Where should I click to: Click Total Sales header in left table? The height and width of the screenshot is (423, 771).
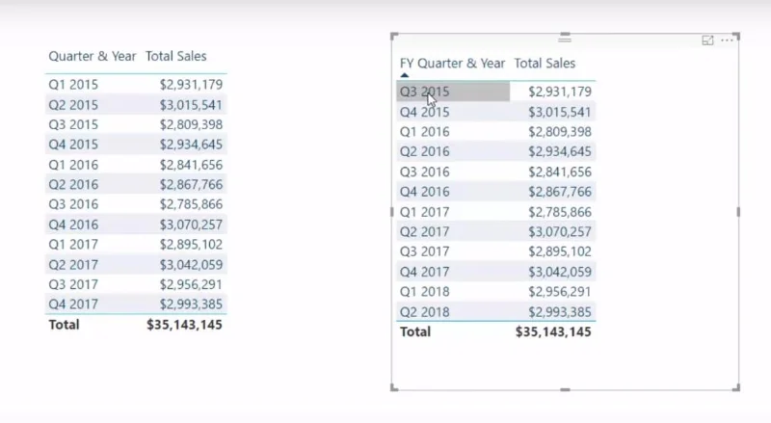coord(176,56)
